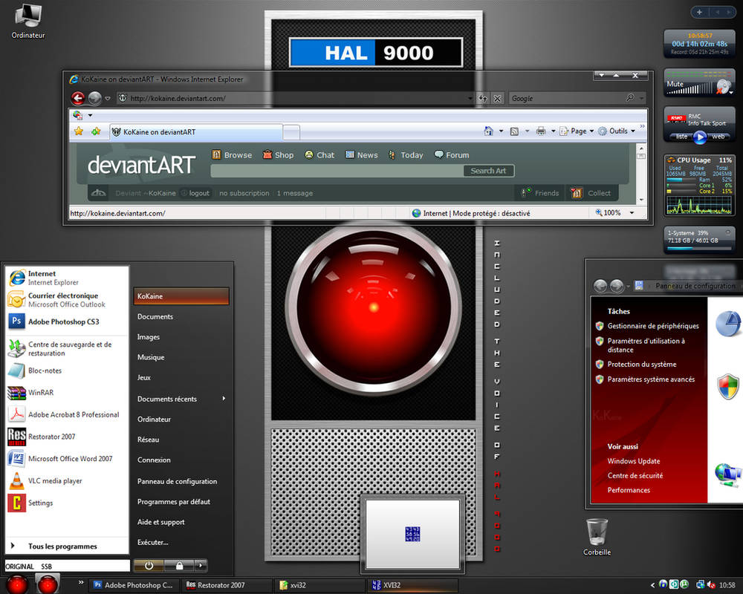Open the Corbeille recycle bin icon
Screen dimensions: 743x594
597,537
